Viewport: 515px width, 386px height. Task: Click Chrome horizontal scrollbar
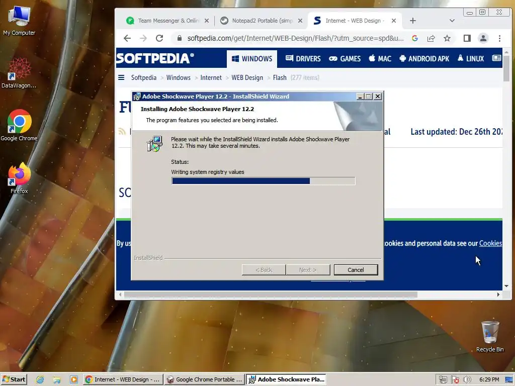(271, 295)
